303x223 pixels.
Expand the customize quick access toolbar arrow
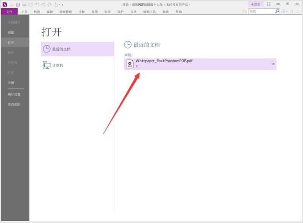point(62,5)
